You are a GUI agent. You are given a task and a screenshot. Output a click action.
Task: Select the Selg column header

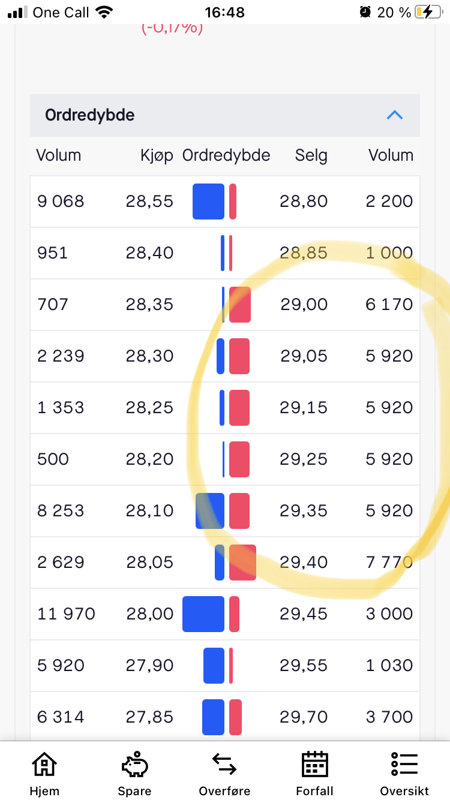tap(311, 156)
